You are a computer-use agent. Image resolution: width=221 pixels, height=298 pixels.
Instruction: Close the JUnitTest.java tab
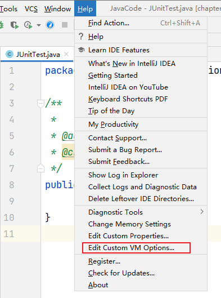point(66,54)
